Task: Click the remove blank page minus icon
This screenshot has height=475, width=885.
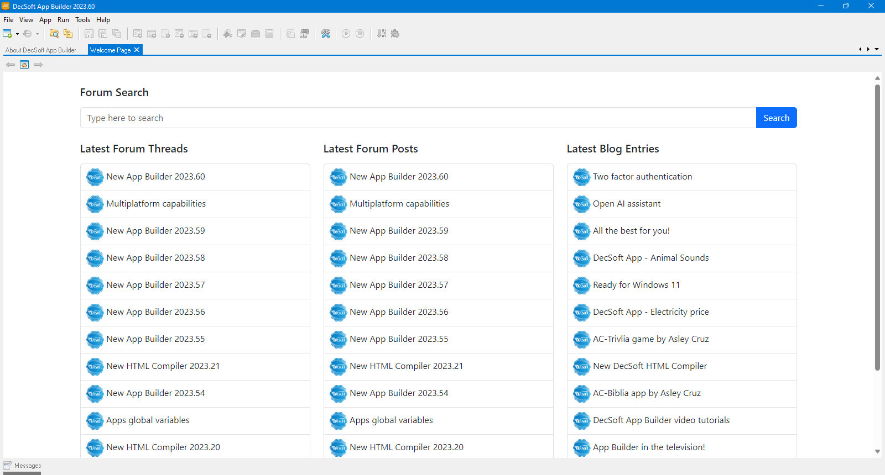Action: (x=207, y=34)
